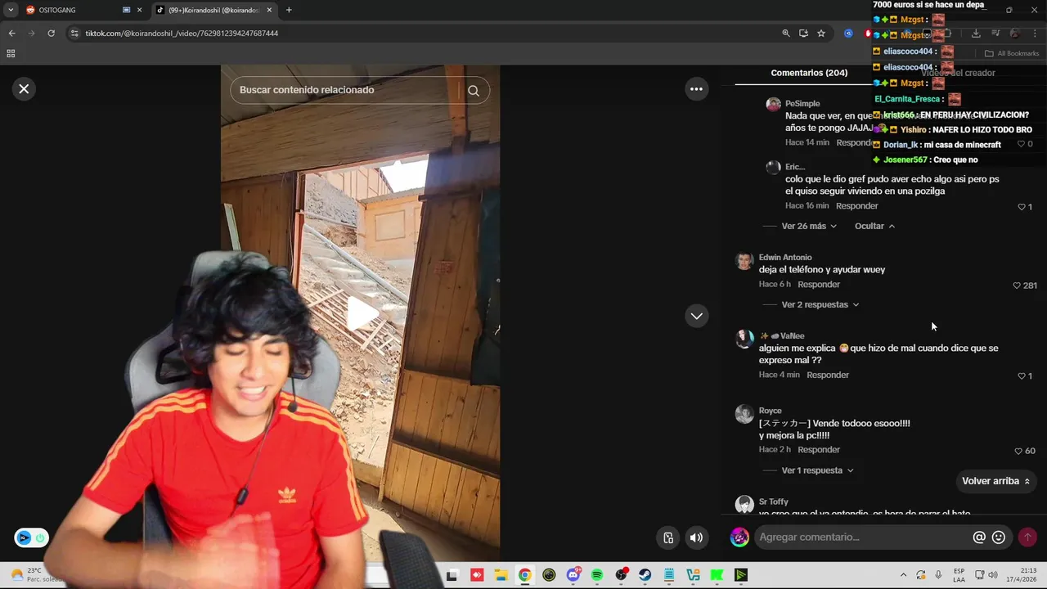The height and width of the screenshot is (589, 1047).
Task: Play the paused TikTok video
Action: 362,313
